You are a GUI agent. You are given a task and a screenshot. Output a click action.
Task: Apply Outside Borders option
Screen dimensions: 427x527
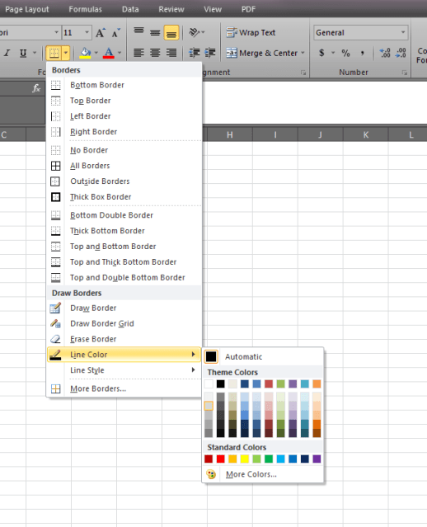[124, 181]
